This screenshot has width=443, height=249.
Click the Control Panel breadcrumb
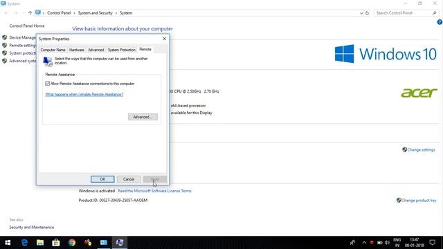tap(59, 13)
